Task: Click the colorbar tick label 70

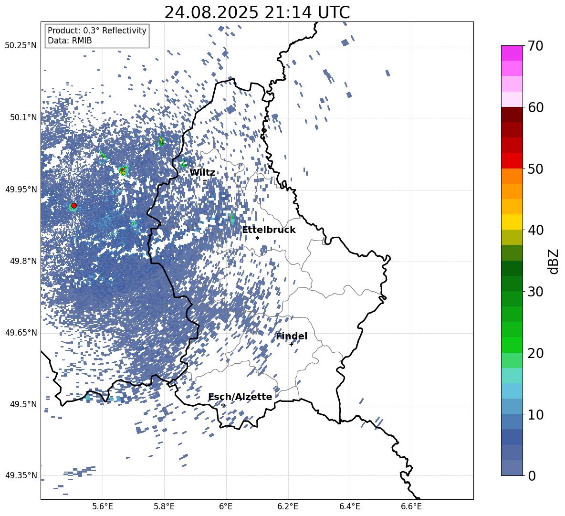Action: point(535,46)
